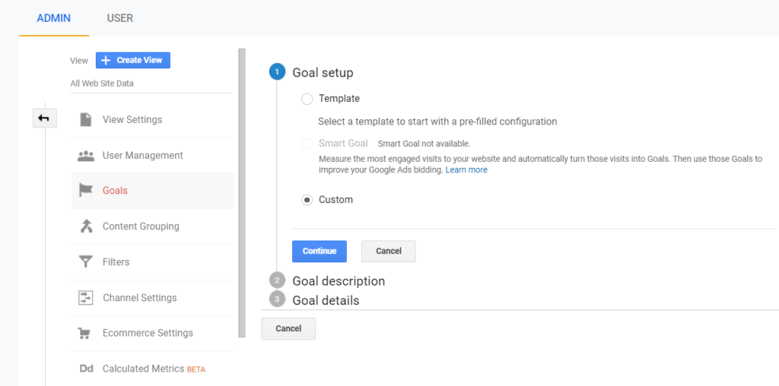Click the Channel Settings icon

click(x=86, y=298)
